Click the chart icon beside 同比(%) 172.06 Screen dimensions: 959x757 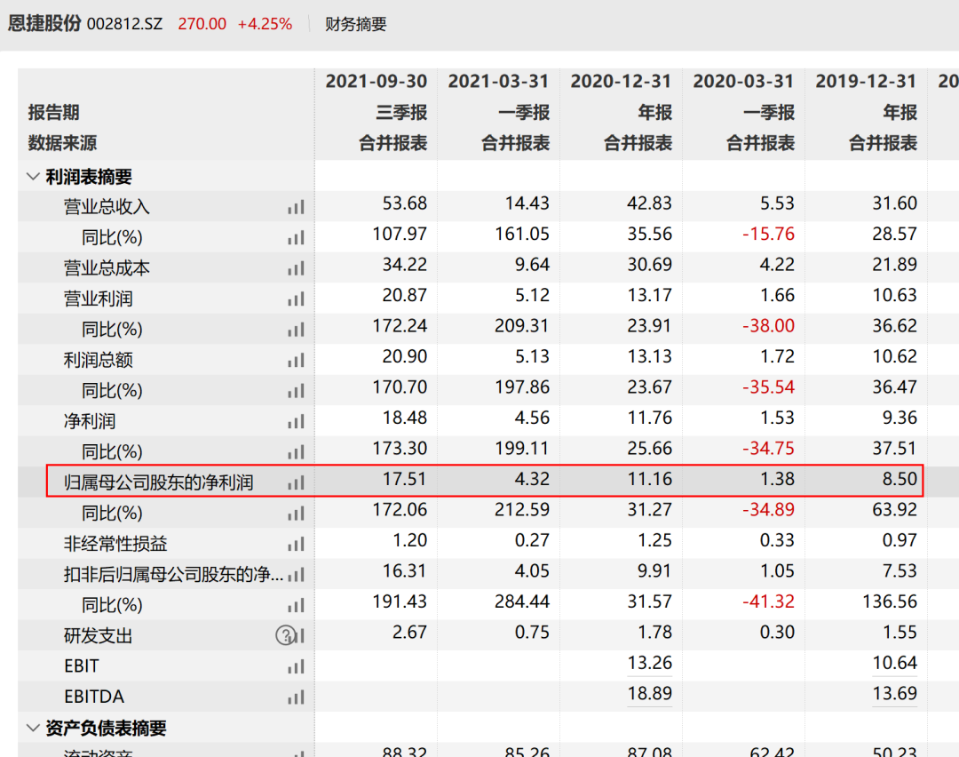tap(296, 514)
